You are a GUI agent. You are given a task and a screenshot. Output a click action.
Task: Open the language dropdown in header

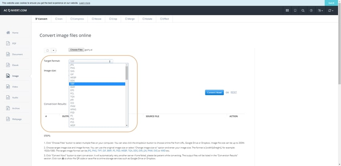[x=320, y=11]
